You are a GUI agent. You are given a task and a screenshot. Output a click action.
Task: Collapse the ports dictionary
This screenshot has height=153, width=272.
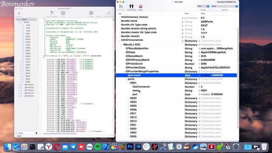click(x=126, y=79)
